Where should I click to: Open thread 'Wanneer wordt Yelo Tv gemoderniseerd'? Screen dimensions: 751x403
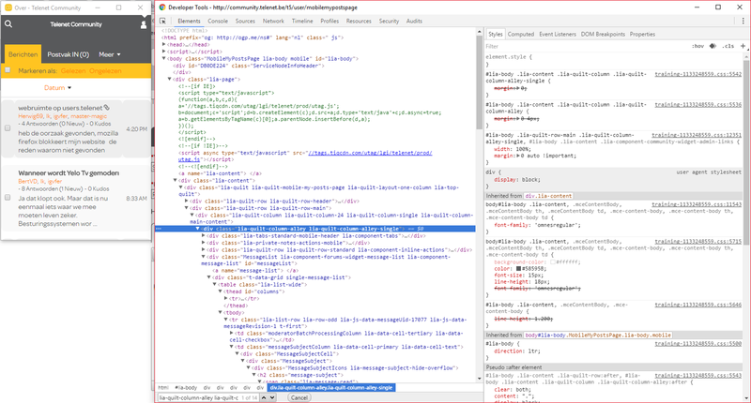click(x=69, y=173)
